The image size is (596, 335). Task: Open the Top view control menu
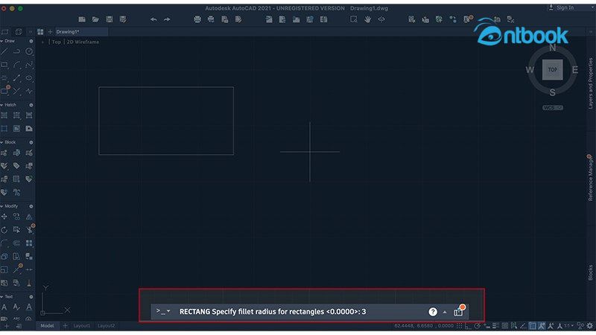click(x=57, y=42)
